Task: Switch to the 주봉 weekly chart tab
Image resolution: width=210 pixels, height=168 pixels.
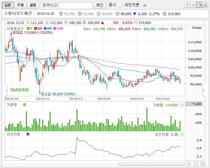Action: pyautogui.click(x=20, y=5)
